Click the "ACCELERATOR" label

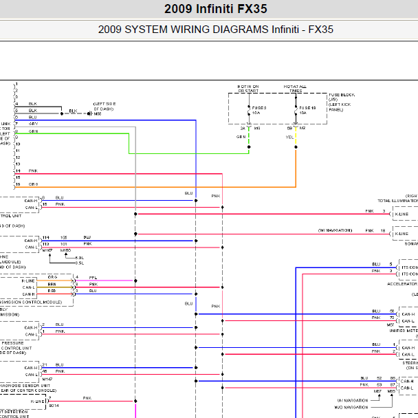pos(402,284)
